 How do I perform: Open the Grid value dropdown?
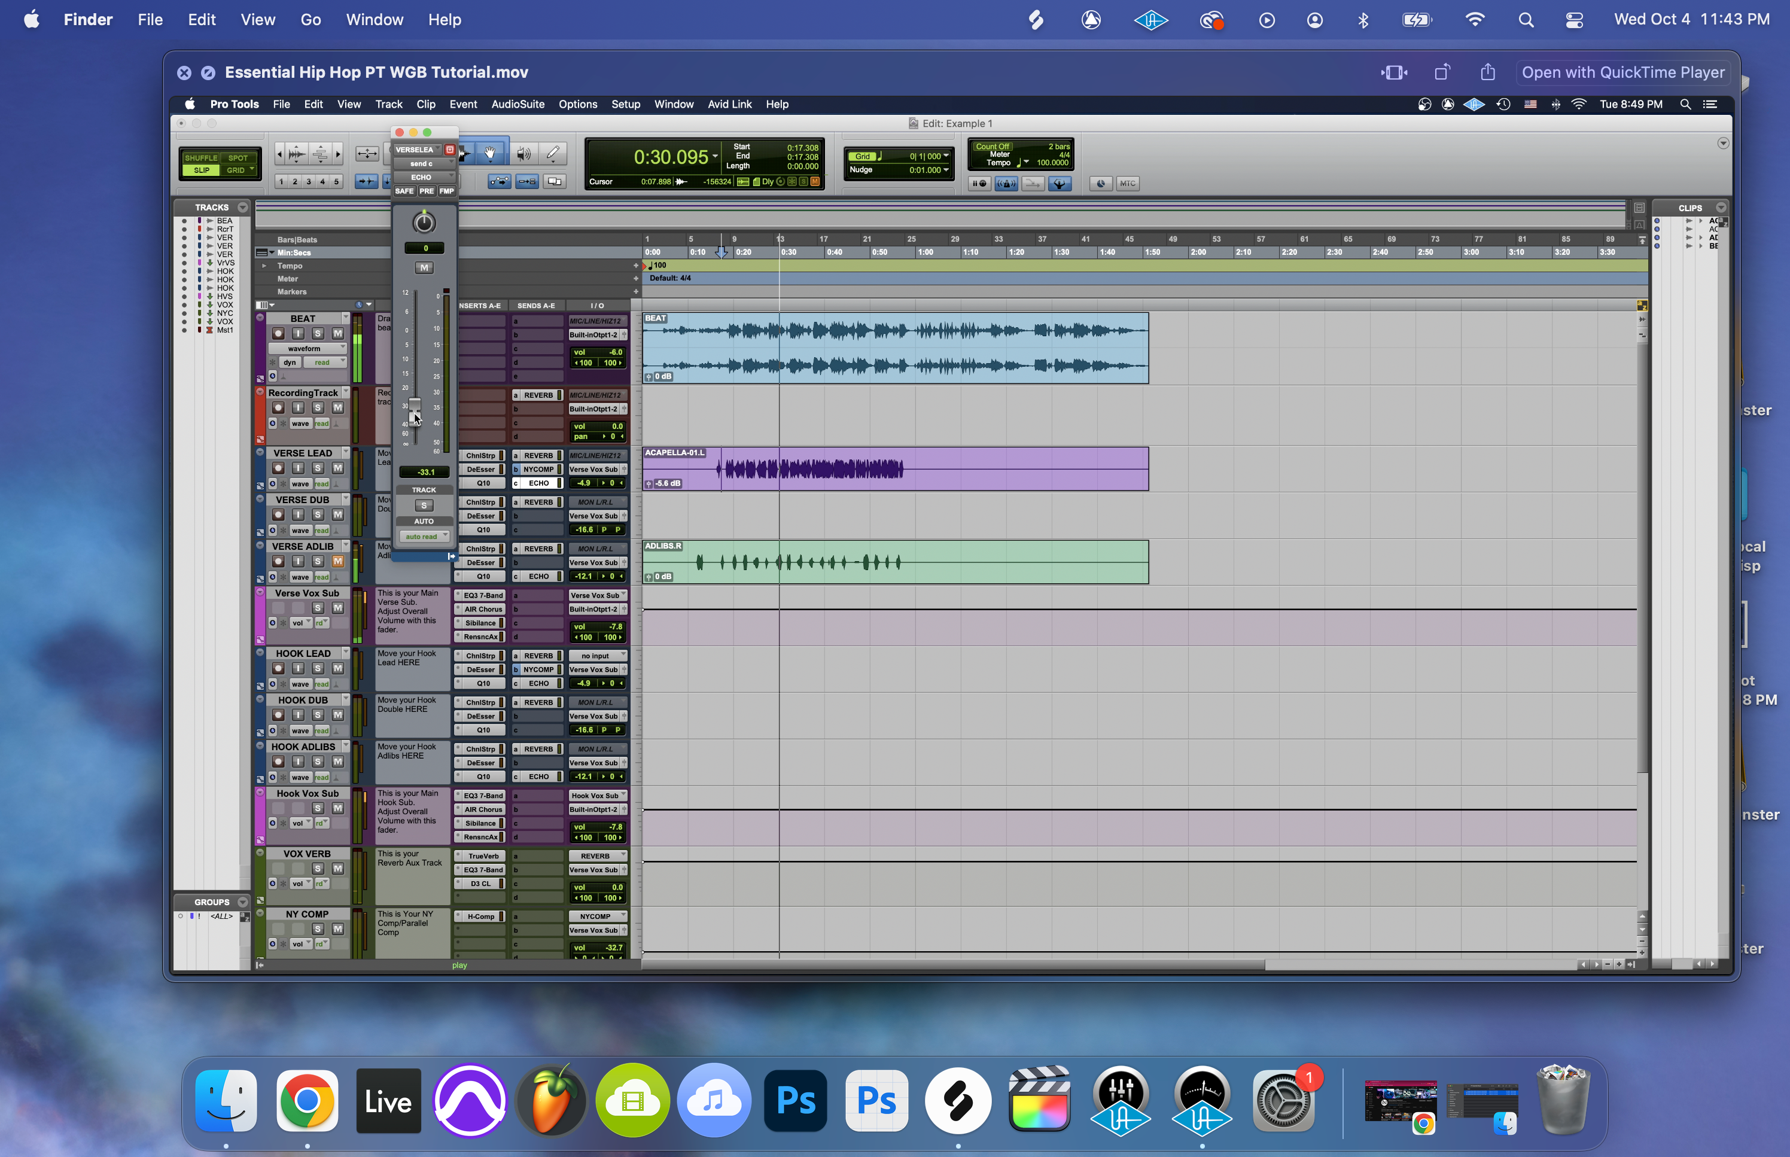(946, 156)
